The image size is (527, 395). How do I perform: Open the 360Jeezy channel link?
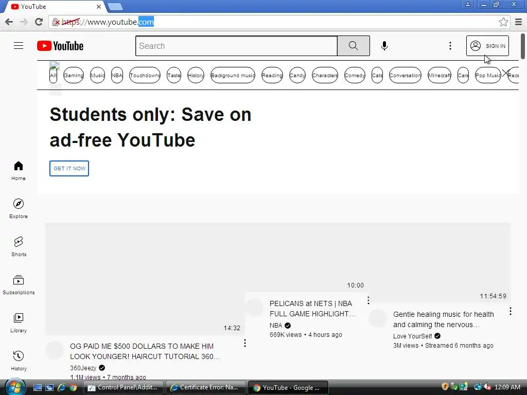point(83,368)
